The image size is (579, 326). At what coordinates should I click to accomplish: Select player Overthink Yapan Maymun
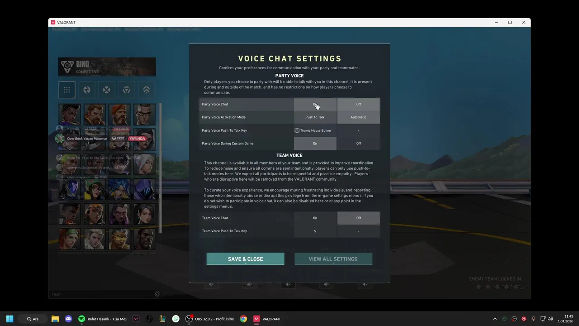pyautogui.click(x=87, y=139)
